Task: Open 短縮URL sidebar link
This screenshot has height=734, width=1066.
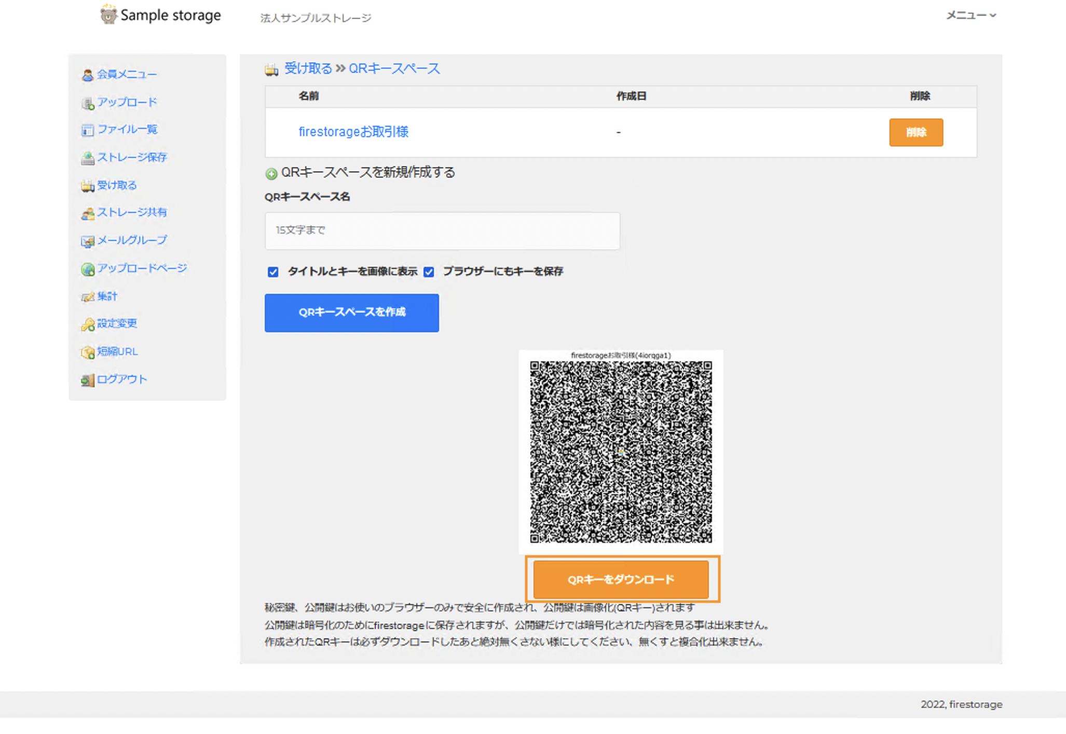Action: coord(117,351)
